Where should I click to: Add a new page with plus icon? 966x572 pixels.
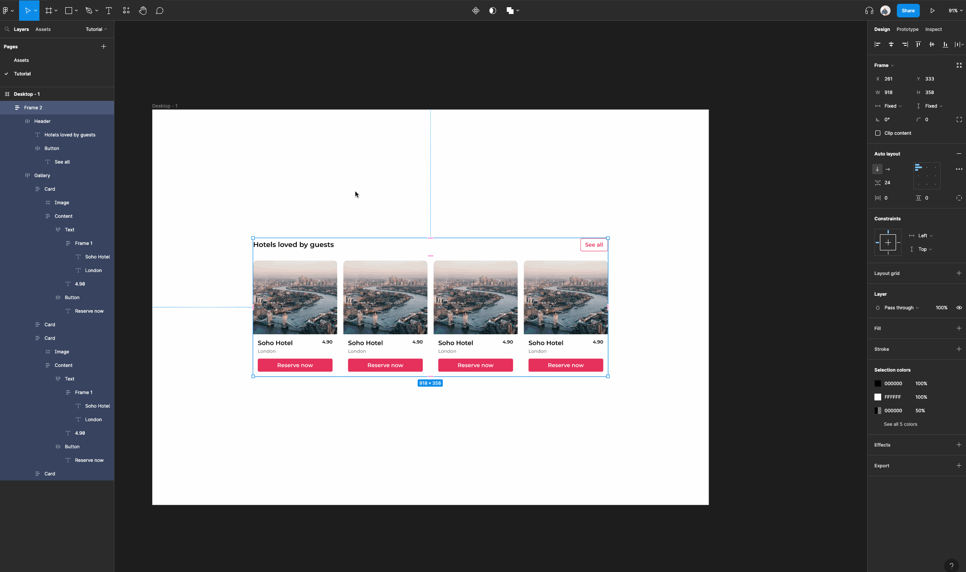click(x=103, y=47)
